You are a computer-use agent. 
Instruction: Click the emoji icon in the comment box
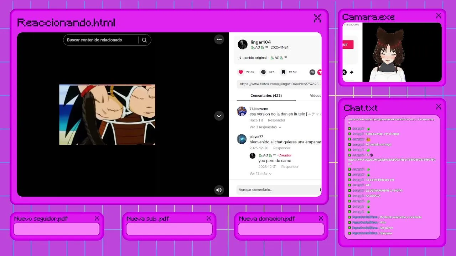coord(321,190)
